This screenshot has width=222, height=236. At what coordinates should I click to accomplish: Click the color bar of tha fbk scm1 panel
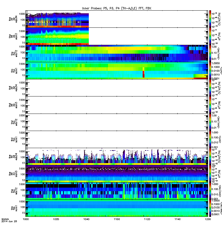[x=210, y=71]
